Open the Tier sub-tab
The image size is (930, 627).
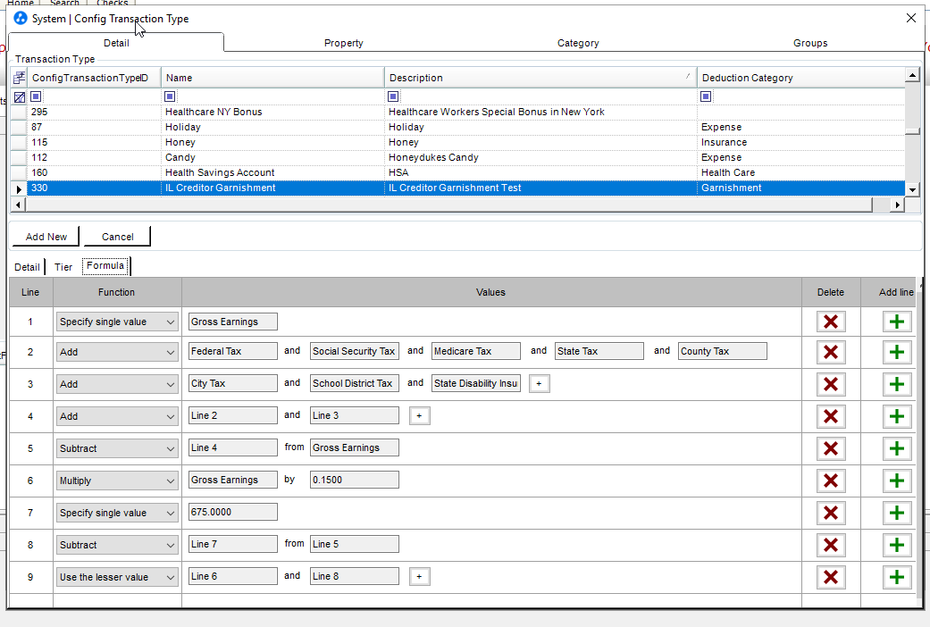[63, 267]
